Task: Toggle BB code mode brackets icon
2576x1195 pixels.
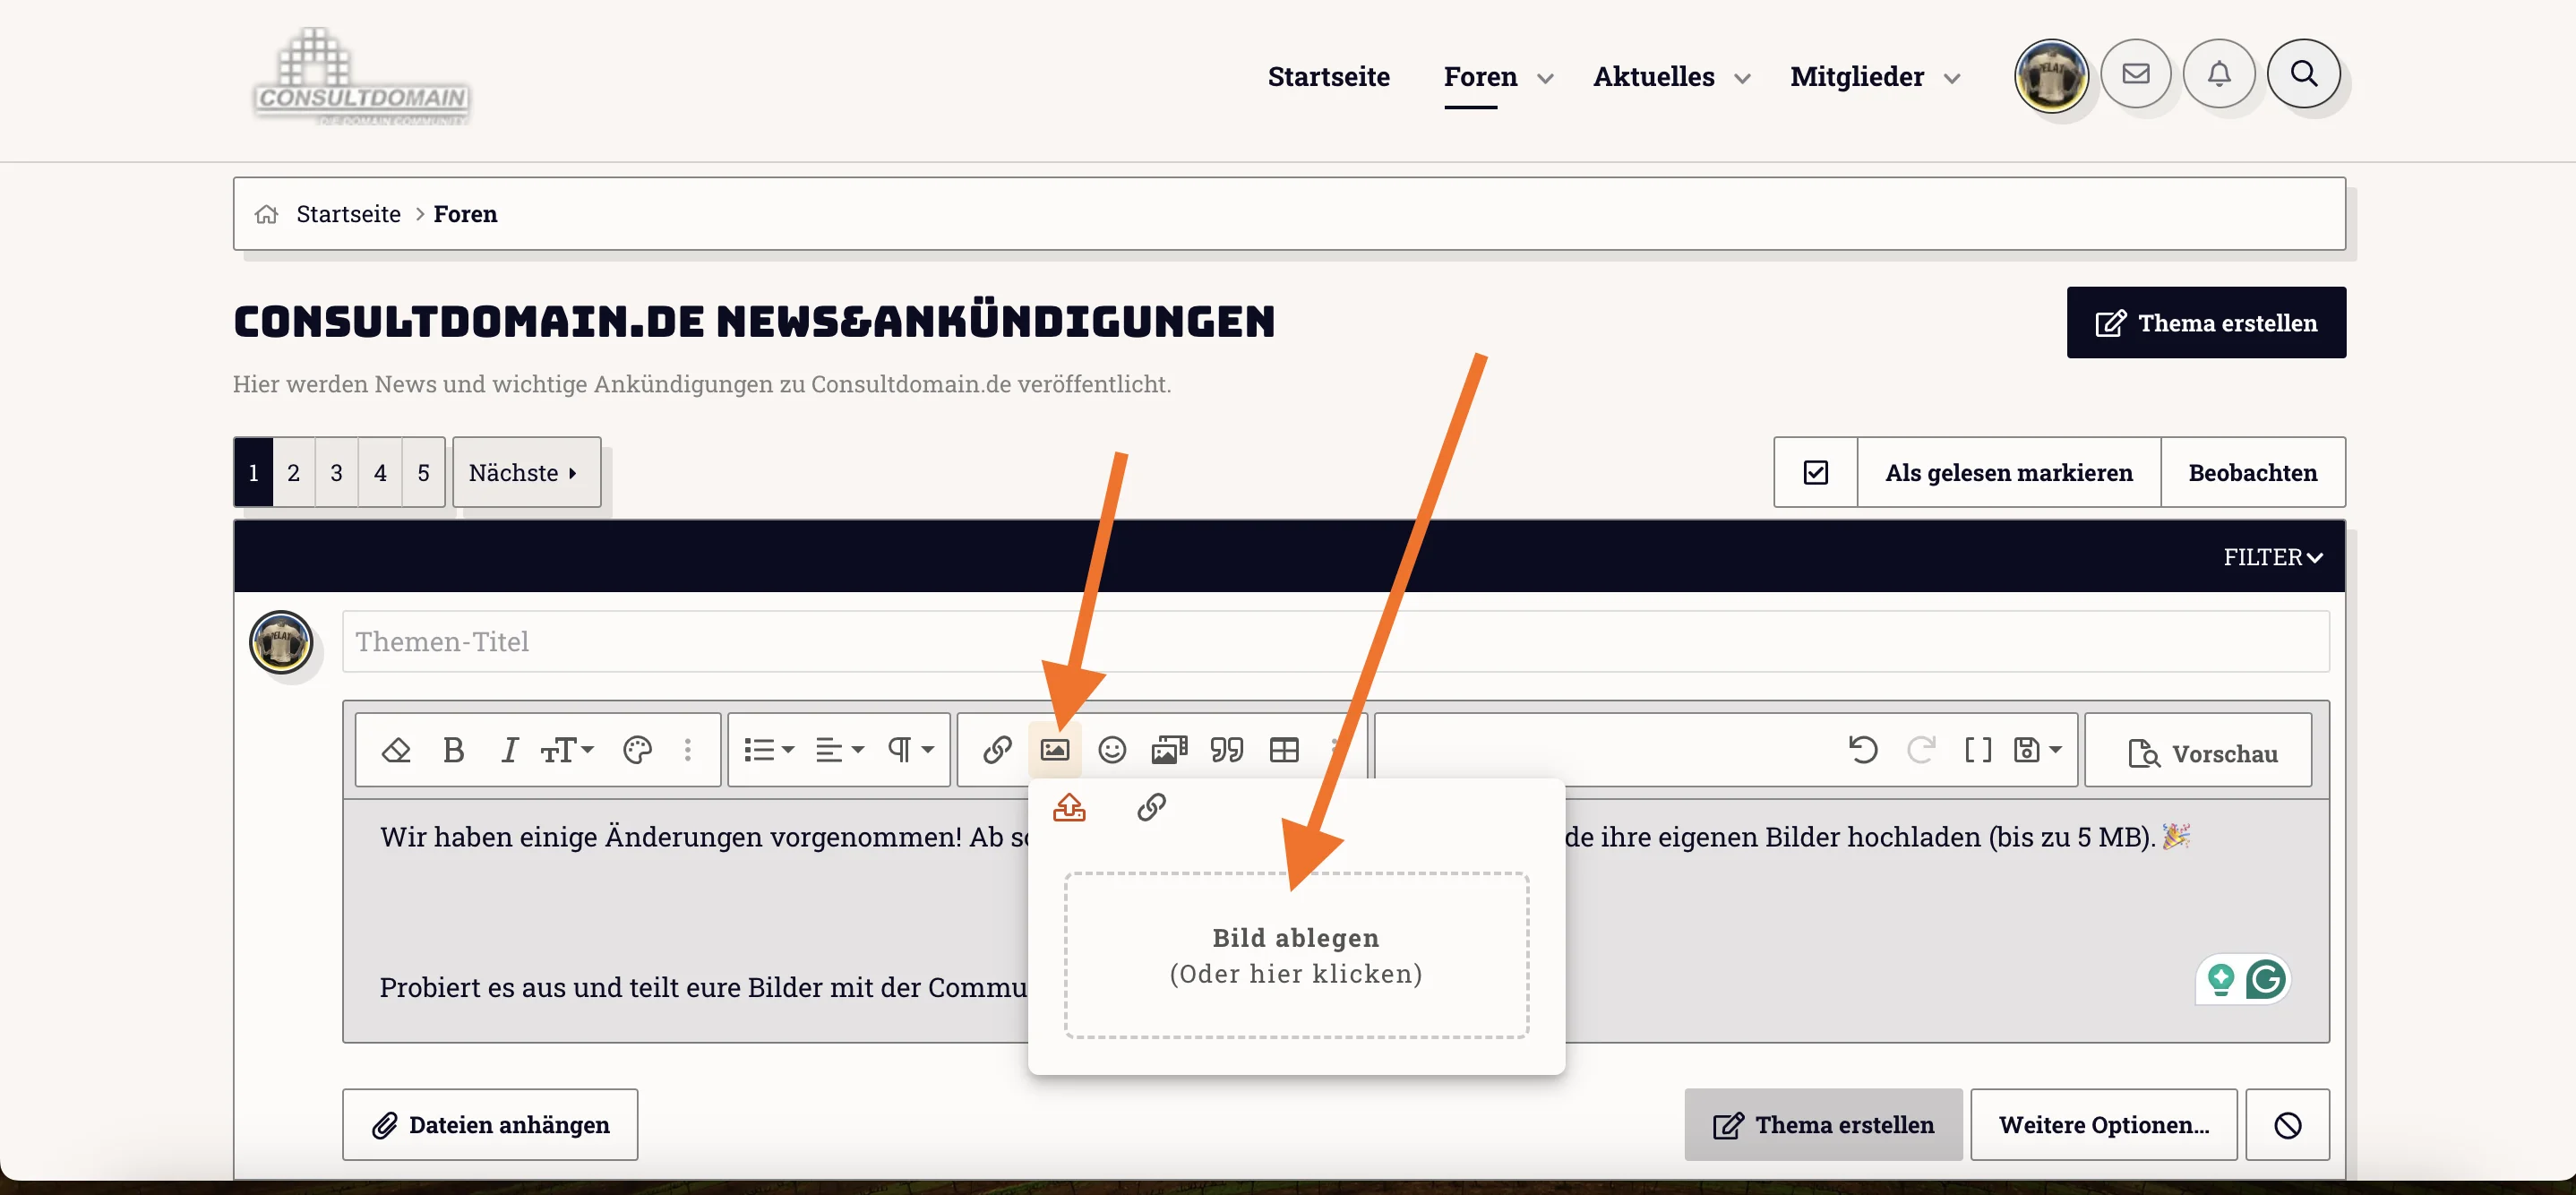Action: coord(1978,750)
